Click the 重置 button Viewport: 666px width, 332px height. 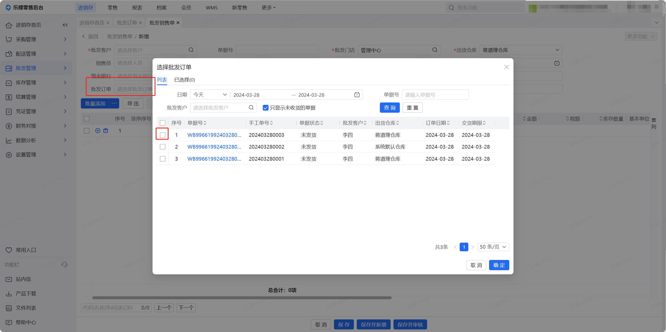(412, 108)
